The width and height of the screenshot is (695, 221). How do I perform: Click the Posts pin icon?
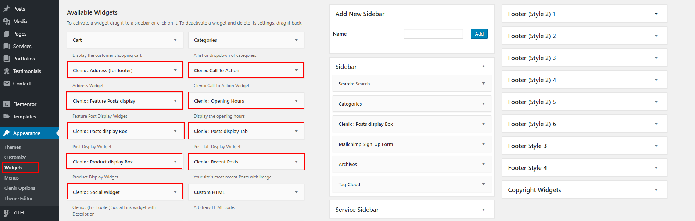click(7, 9)
